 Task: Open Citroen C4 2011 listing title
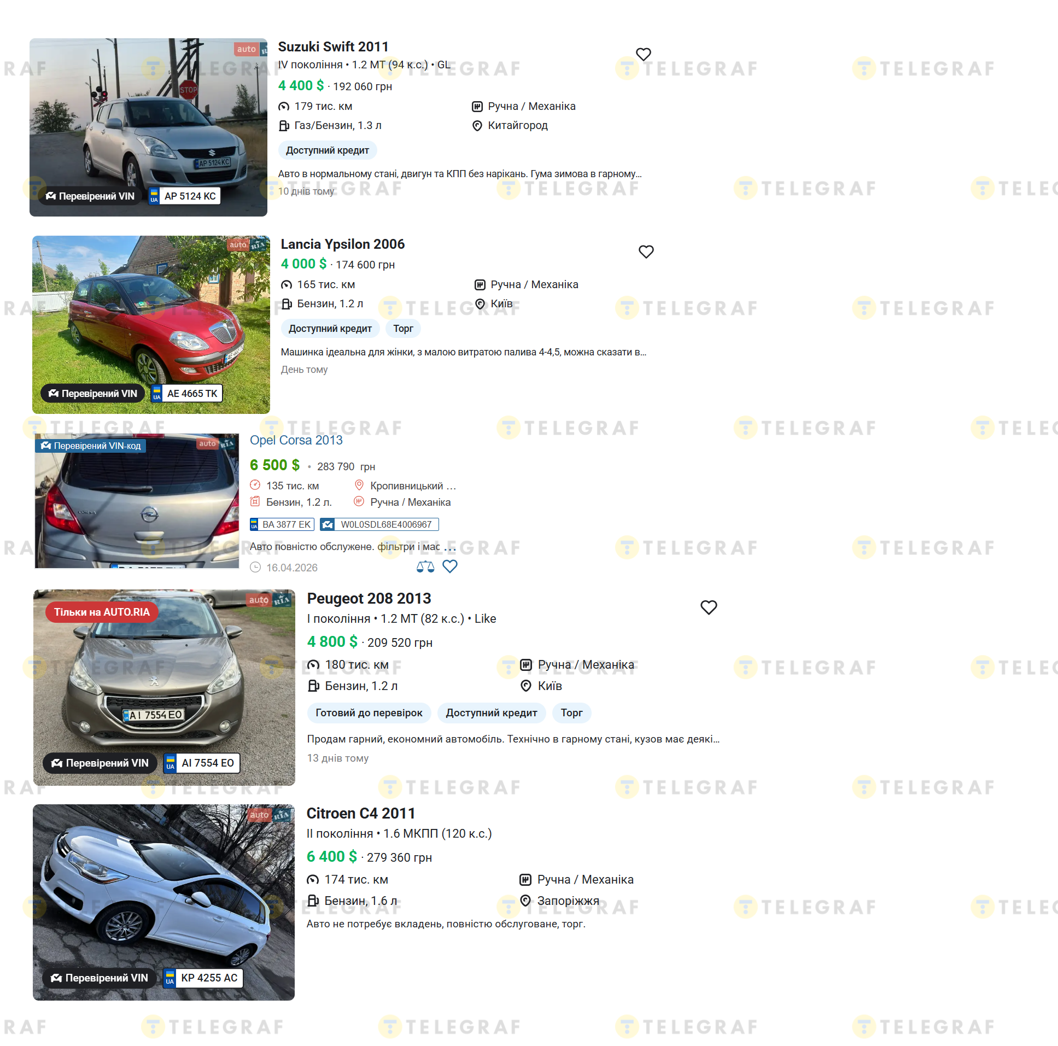point(360,813)
